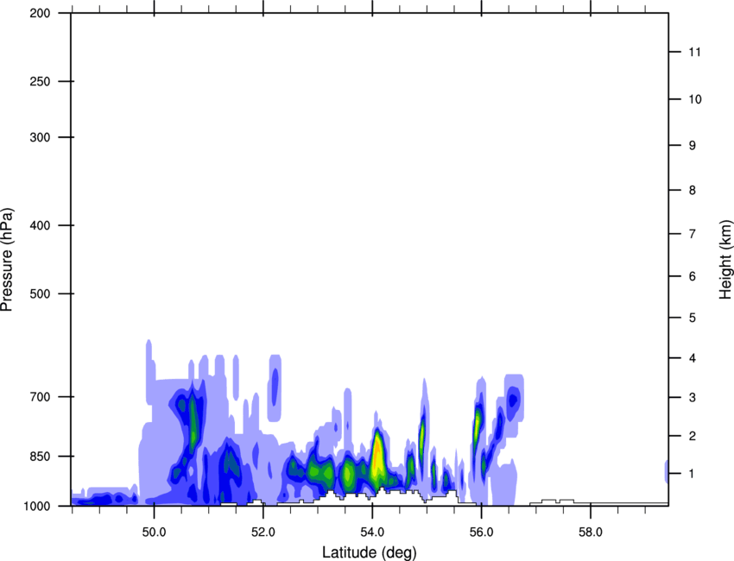This screenshot has width=734, height=561.
Task: Click the 250 pressure tick label
Action: point(40,81)
